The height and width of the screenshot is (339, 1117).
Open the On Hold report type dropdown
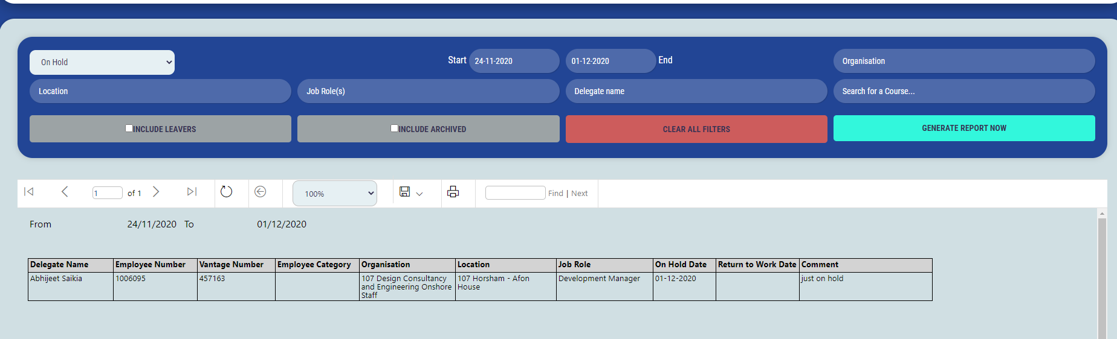(102, 62)
